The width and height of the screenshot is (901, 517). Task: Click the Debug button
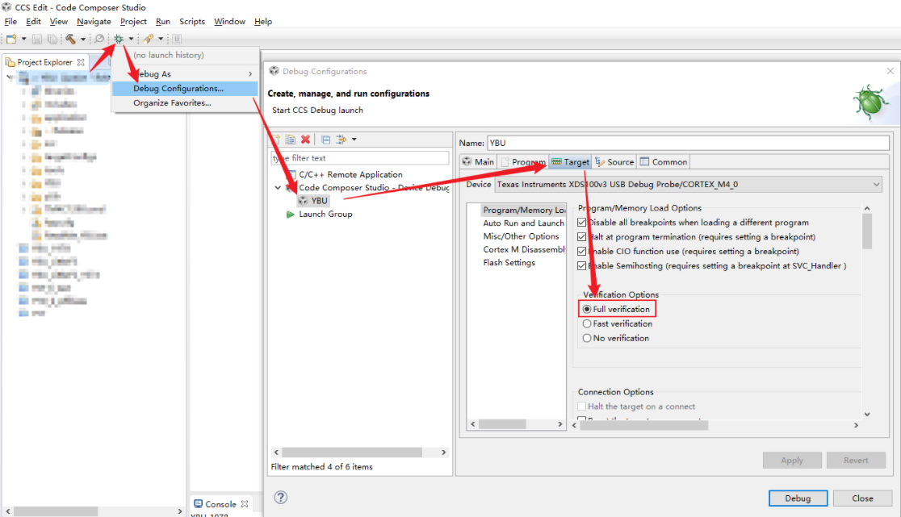(x=798, y=498)
